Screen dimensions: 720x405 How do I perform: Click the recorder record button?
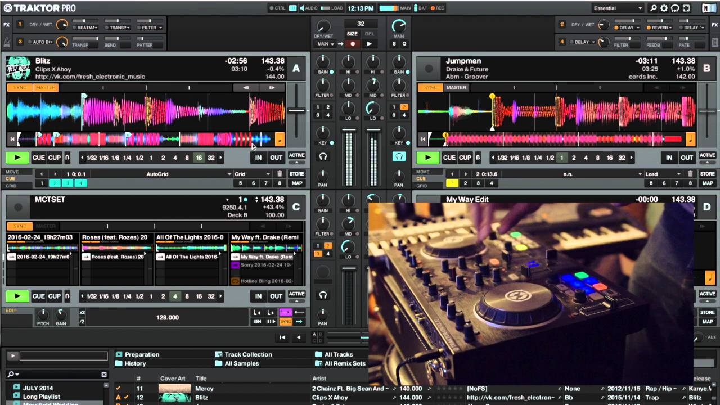353,44
